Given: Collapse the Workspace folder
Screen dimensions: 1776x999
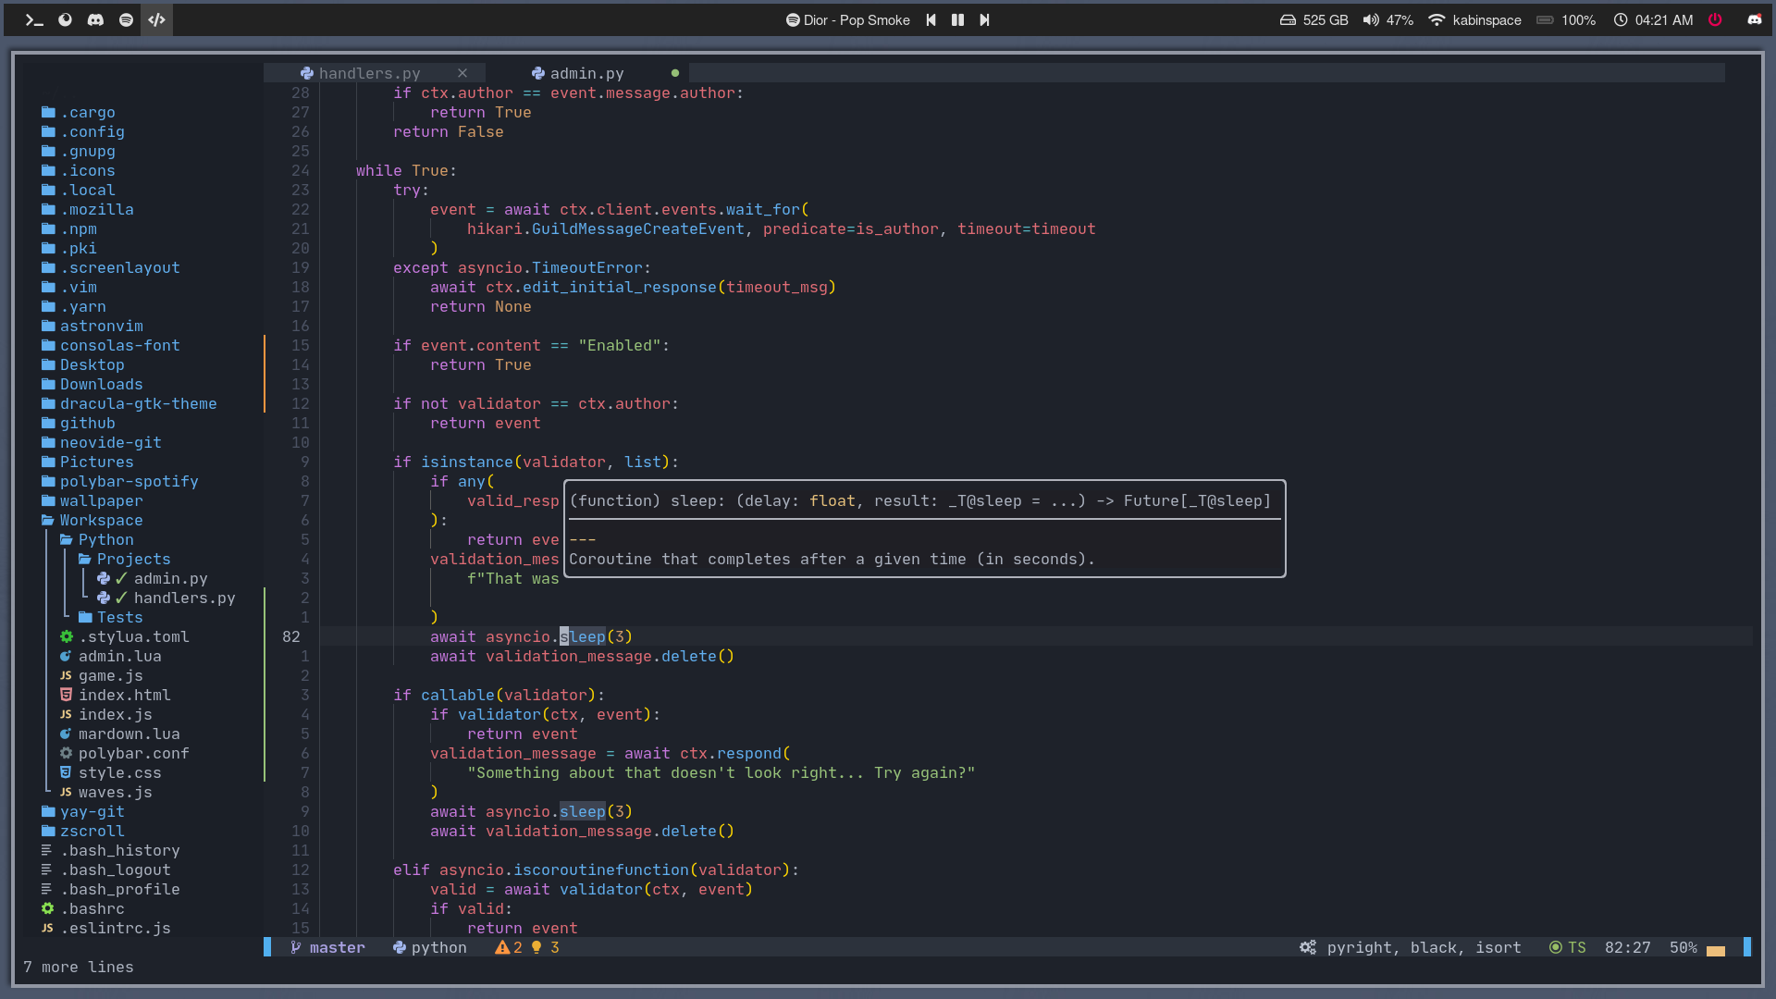Looking at the screenshot, I should [100, 520].
